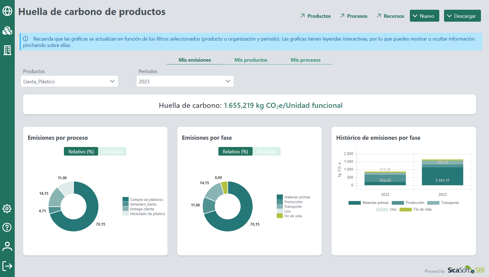
Task: Select Absoluto in Emisiones por proceso
Action: click(112, 151)
